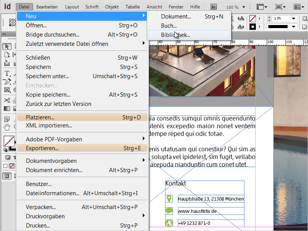Click the Page tool icon
Image resolution: width=308 pixels, height=231 pixels.
7,55
